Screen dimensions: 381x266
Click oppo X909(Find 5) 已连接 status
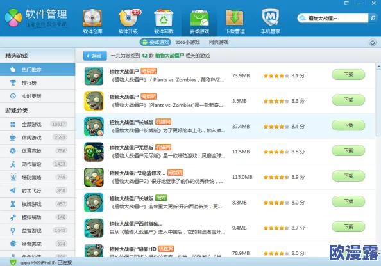46,263
